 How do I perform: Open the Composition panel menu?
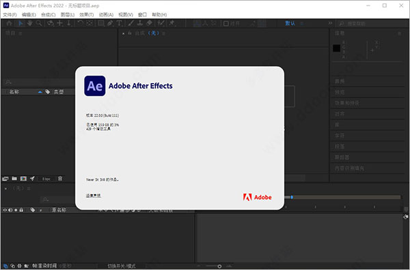[164, 33]
